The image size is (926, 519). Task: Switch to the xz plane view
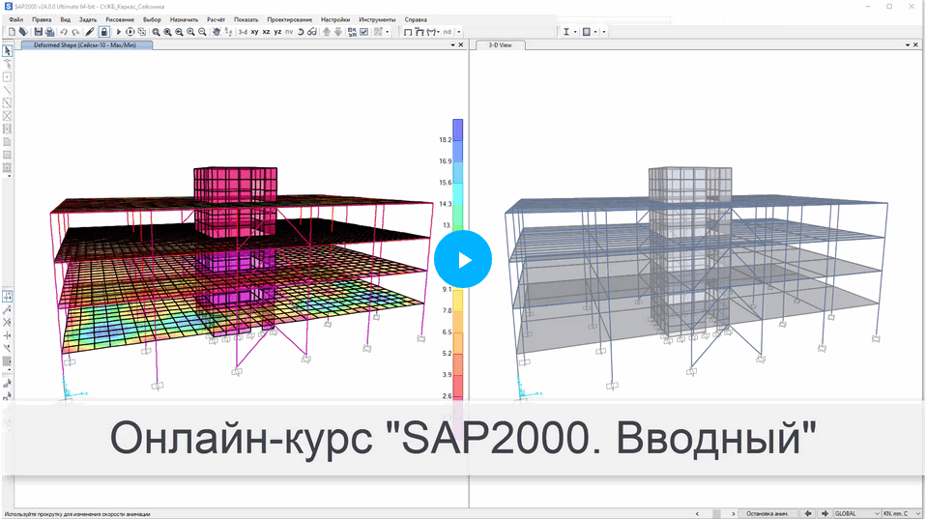click(266, 32)
